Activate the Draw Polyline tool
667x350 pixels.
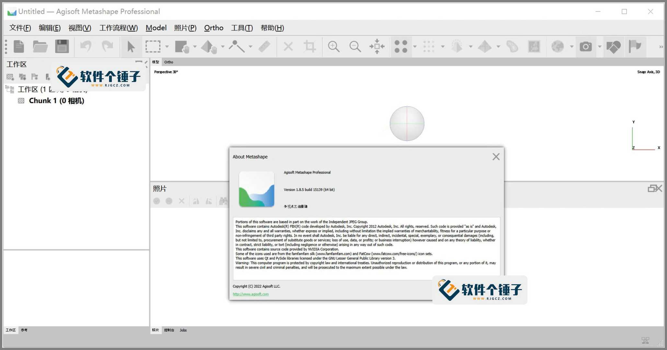[237, 47]
